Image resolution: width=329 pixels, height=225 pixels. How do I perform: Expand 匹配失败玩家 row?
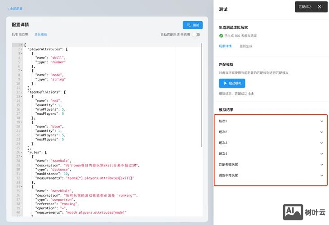pos(271,165)
